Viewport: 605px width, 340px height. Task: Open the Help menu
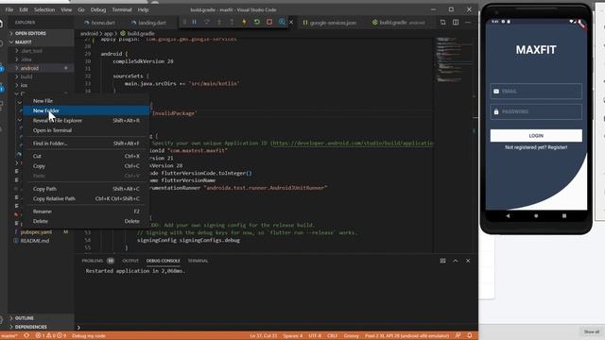[143, 9]
